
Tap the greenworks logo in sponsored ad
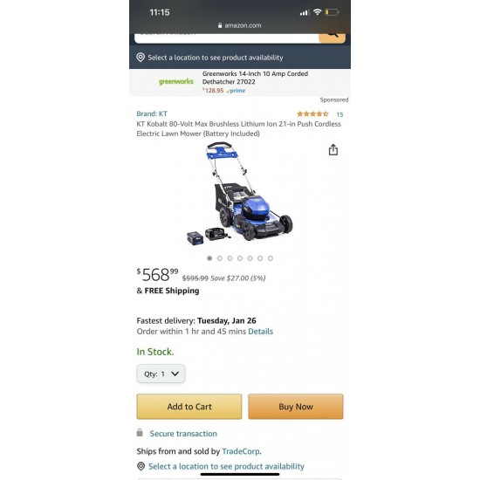tap(176, 81)
